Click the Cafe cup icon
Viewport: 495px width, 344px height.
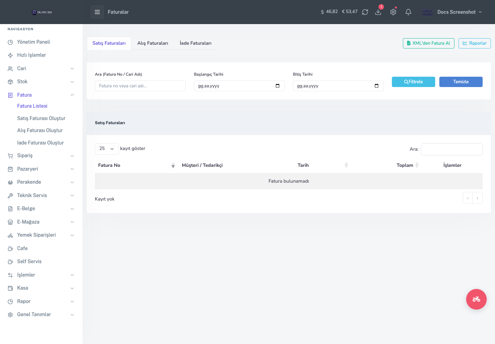(x=10, y=249)
